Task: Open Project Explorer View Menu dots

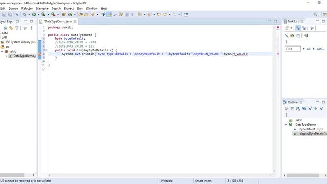Action: [x=32, y=28]
